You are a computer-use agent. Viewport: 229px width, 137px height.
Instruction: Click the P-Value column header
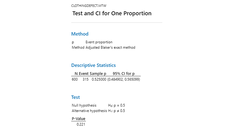79,119
